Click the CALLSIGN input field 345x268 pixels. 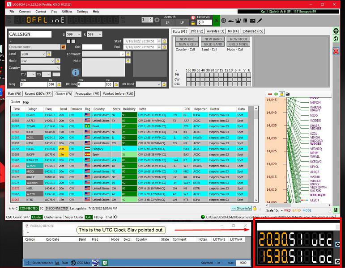[x=30, y=34]
